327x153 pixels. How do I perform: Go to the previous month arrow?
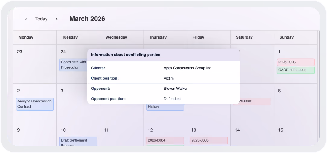coord(26,19)
